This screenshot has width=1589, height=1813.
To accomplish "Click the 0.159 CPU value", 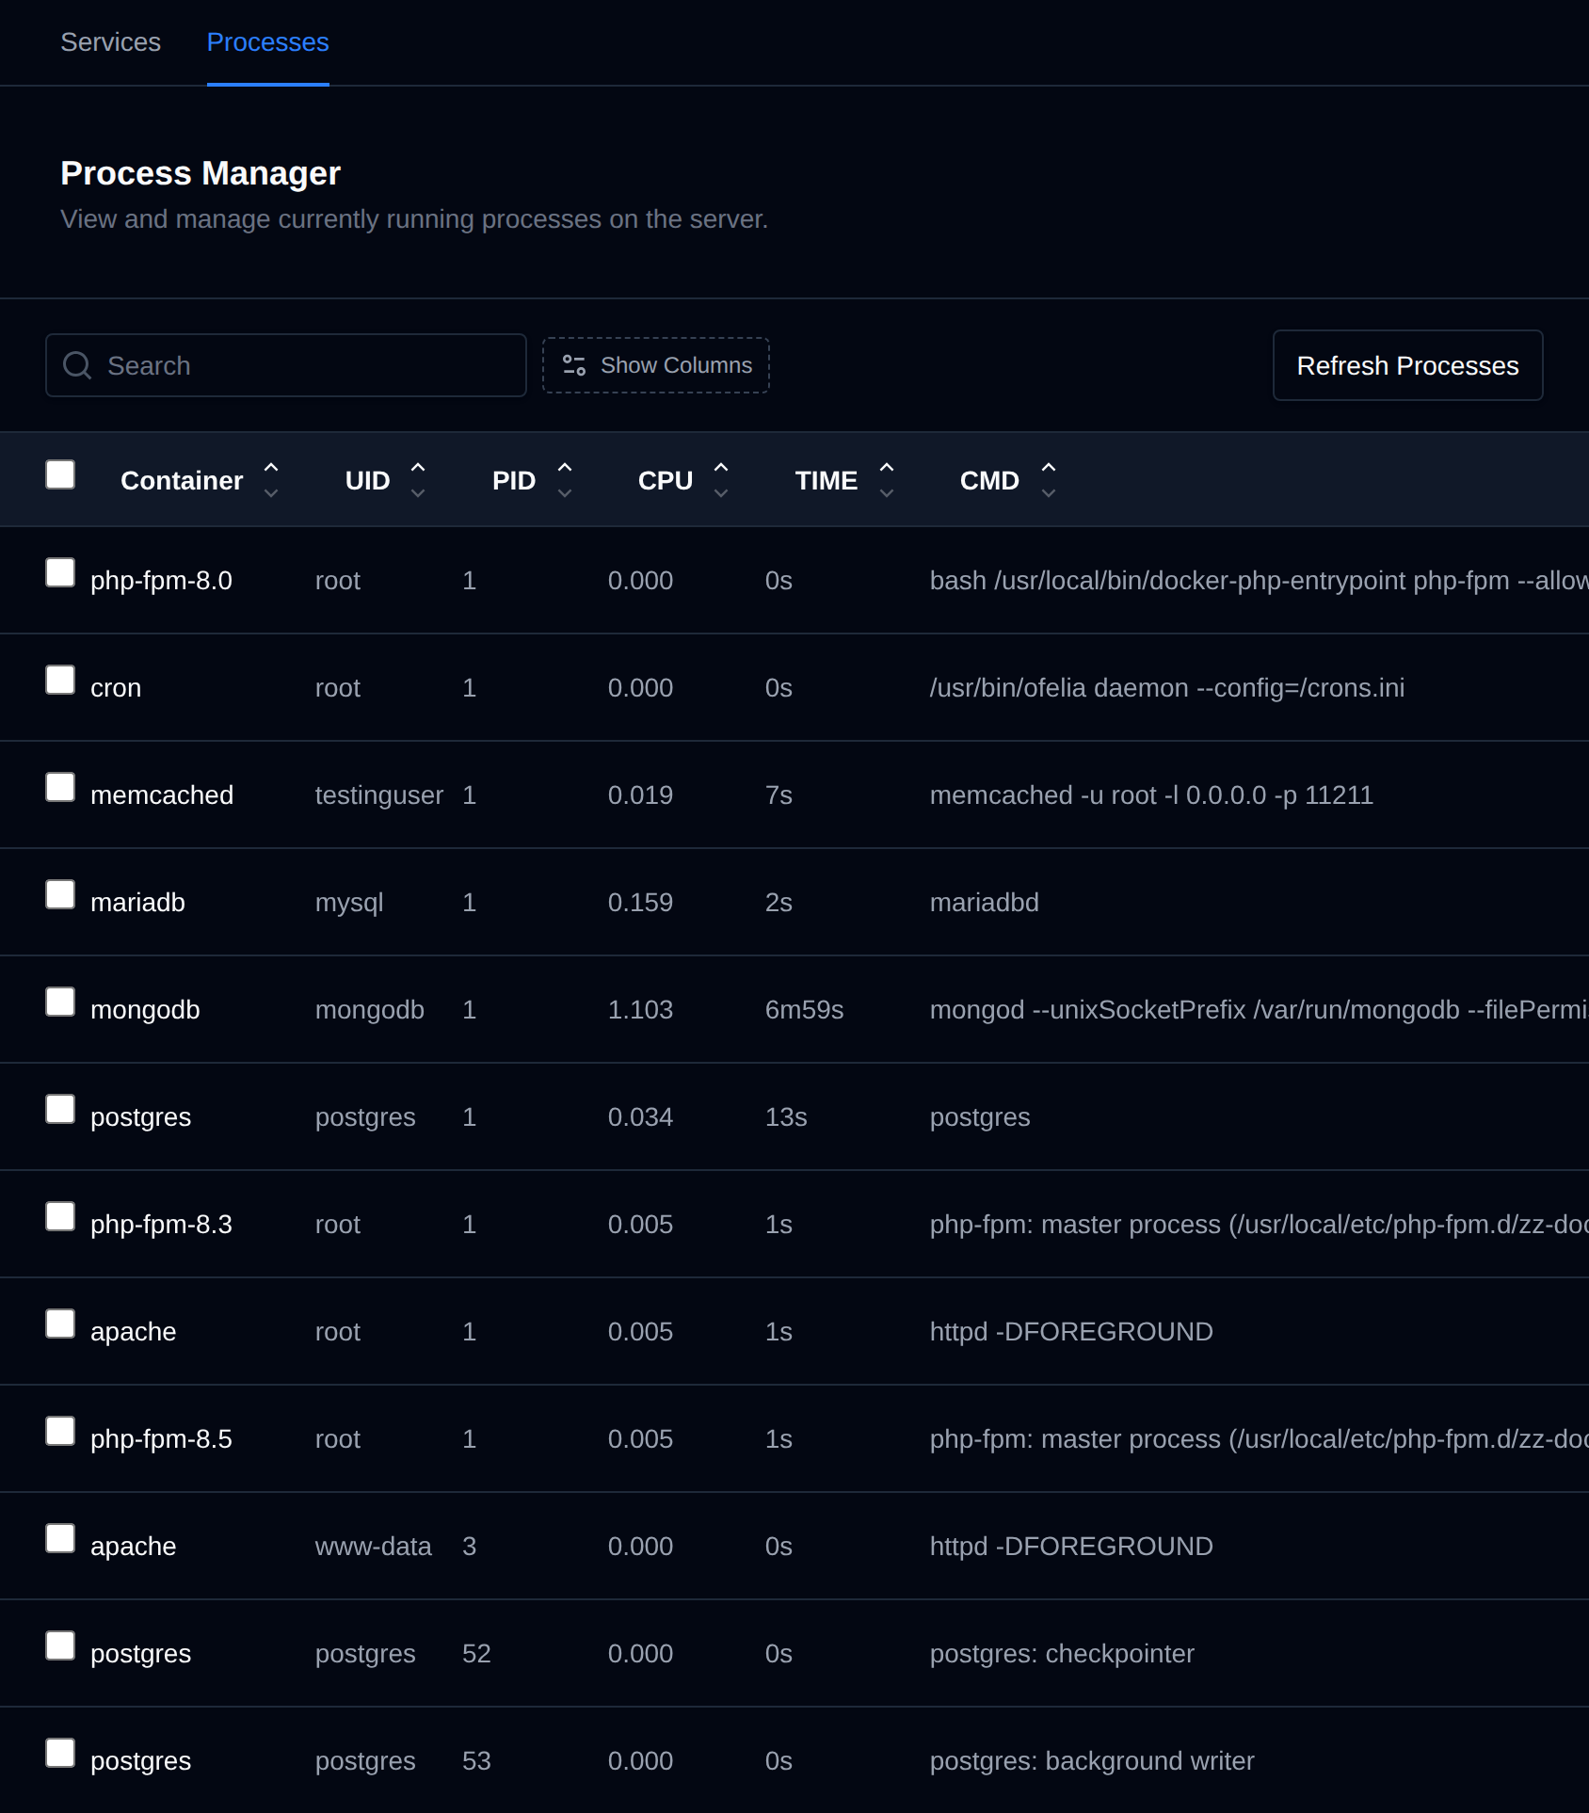I will click(x=640, y=903).
